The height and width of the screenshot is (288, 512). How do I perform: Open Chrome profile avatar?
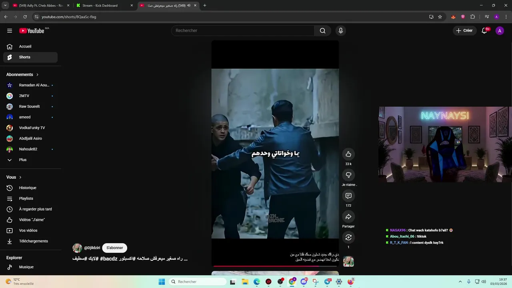(496, 17)
